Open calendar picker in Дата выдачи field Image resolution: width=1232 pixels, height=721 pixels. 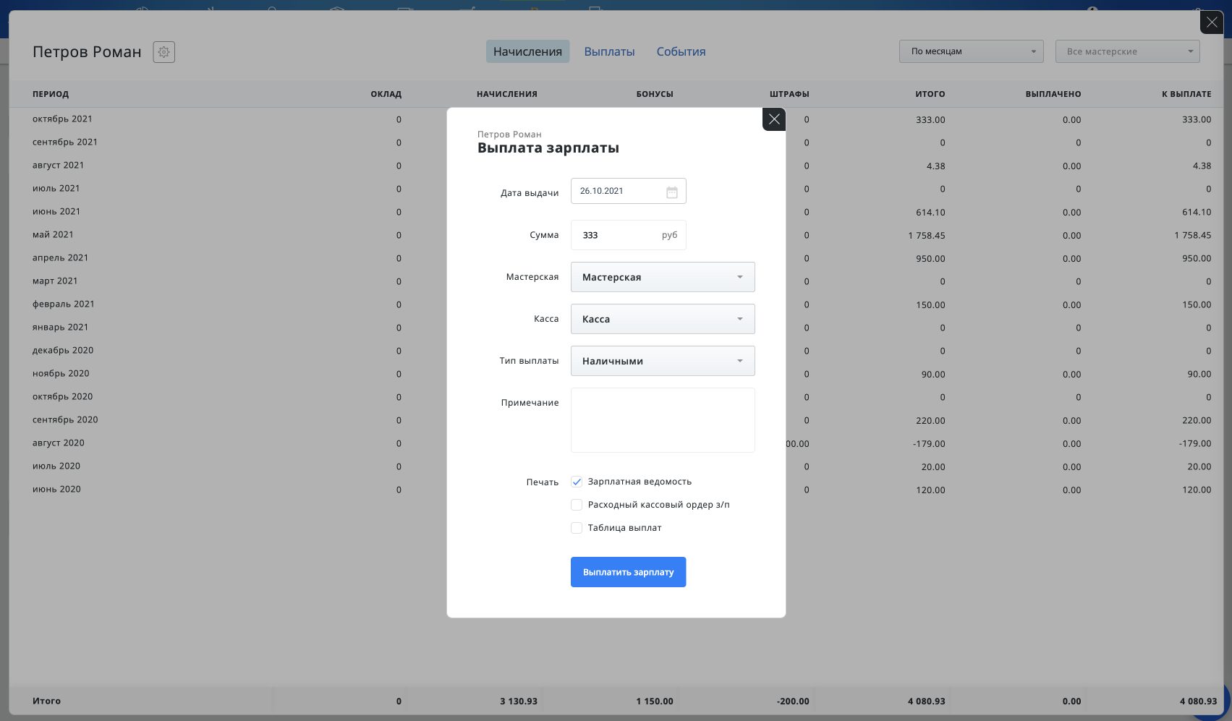tap(672, 192)
